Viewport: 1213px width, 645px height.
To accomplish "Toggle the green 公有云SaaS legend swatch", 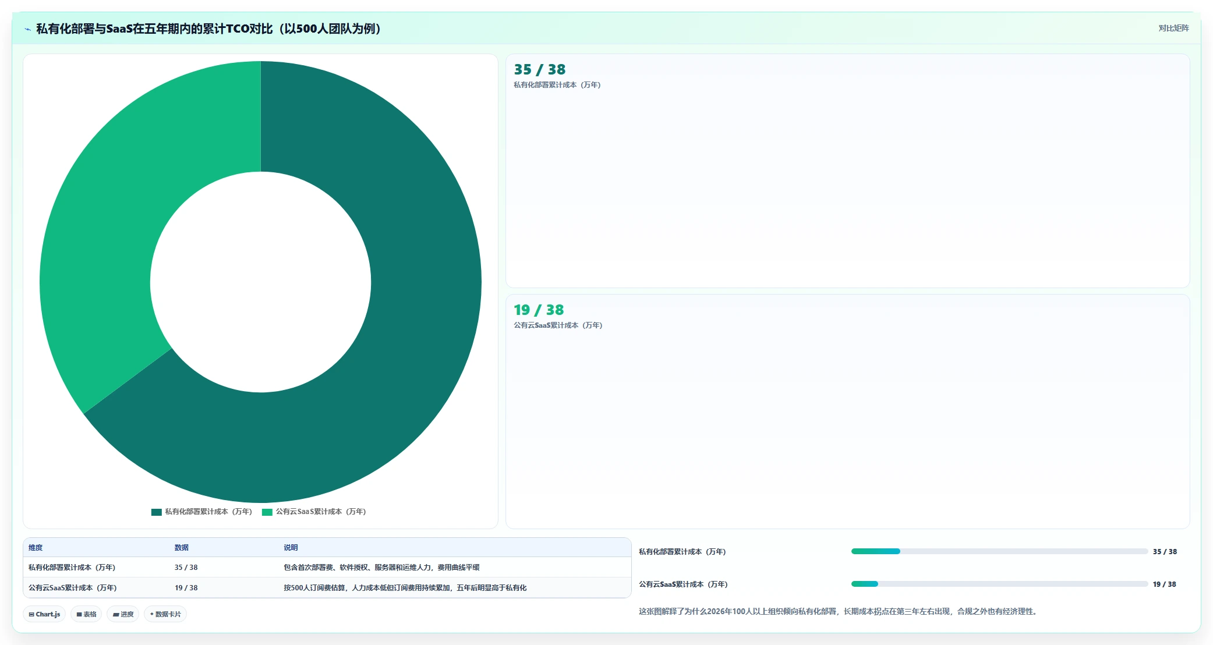I will (267, 512).
